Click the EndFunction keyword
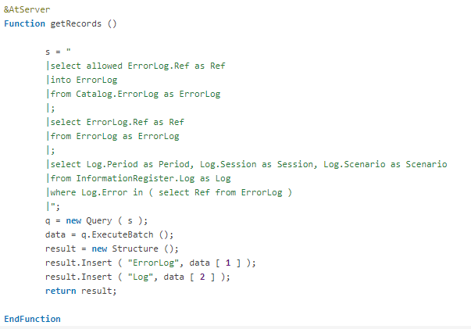471x329 pixels. [x=32, y=319]
